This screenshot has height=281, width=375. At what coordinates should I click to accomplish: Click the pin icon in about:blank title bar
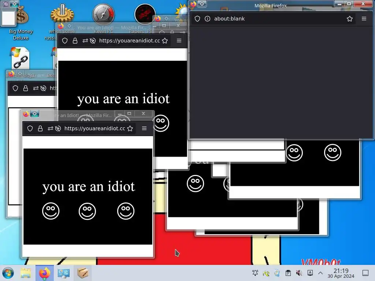pos(202,4)
